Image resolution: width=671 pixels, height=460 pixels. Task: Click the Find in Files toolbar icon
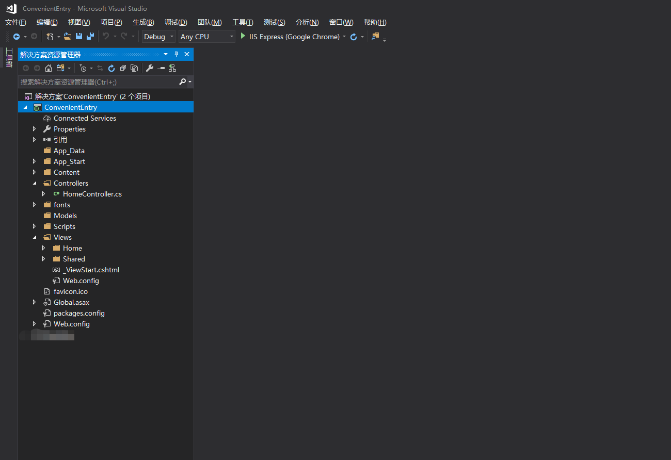point(375,37)
